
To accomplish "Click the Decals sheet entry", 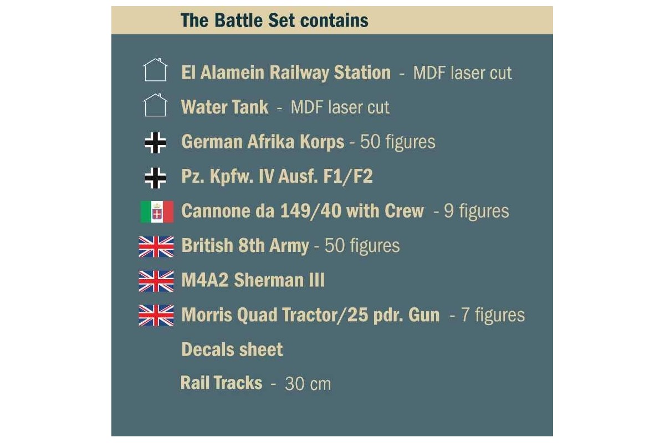I will tap(232, 349).
